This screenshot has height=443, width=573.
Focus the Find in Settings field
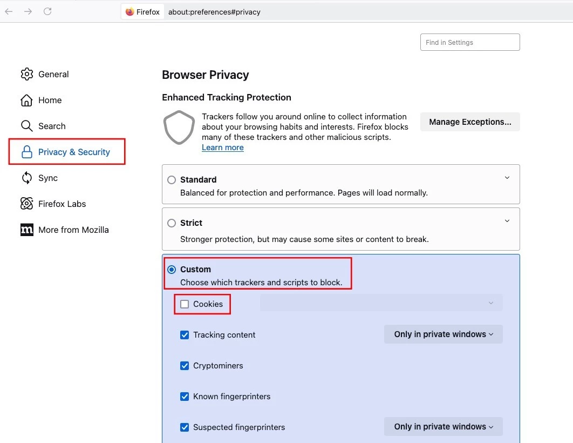click(x=470, y=42)
